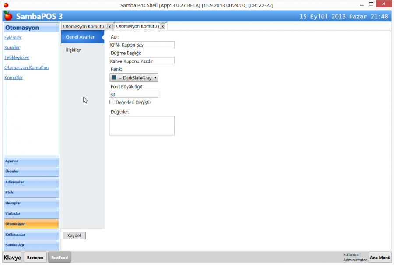394x265 pixels.
Task: Close the first Otomasyon Komutu tab
Action: click(109, 26)
